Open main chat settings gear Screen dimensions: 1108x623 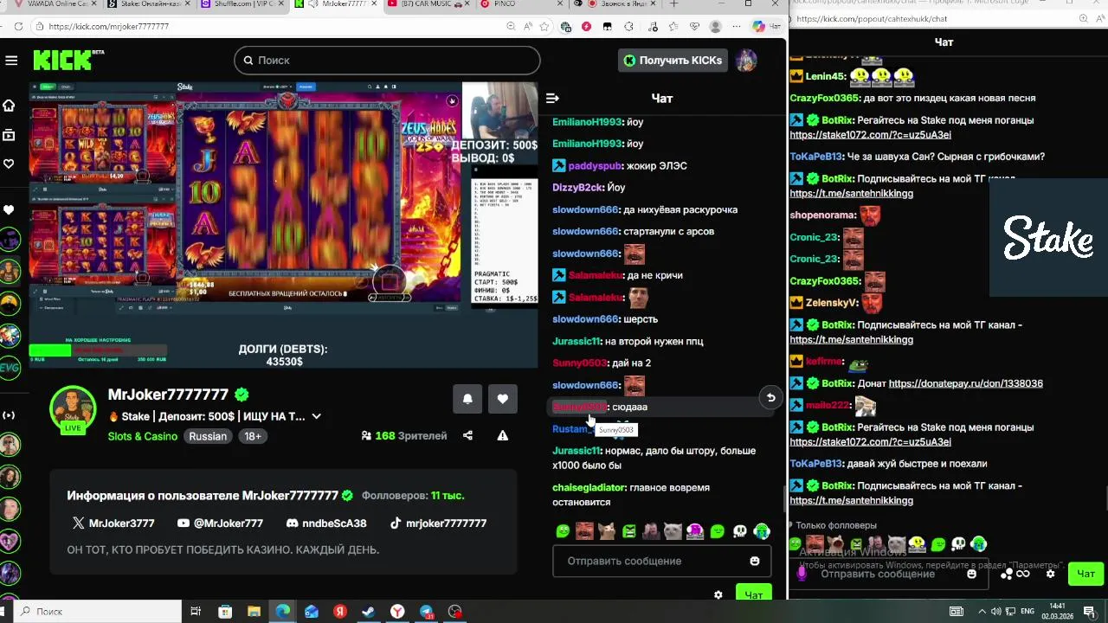pos(718,595)
